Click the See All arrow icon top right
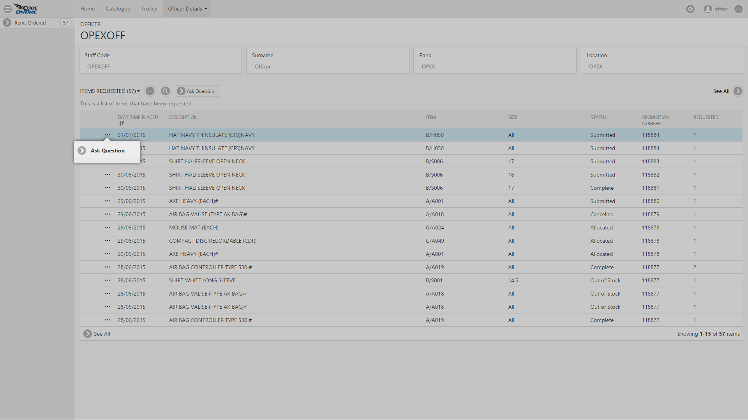This screenshot has height=420, width=748. (737, 91)
